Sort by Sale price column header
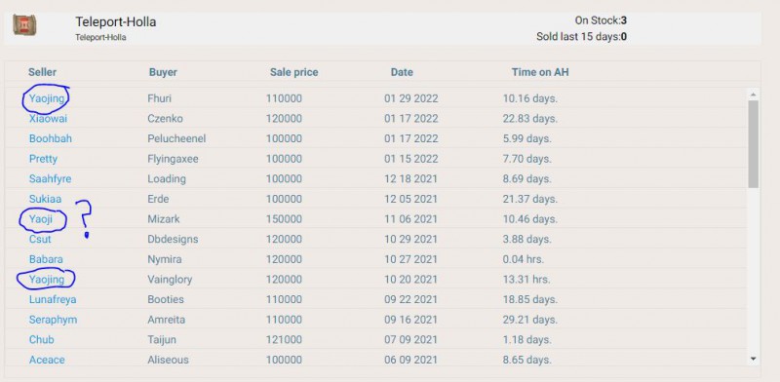Viewport: 780px width, 382px height. click(294, 72)
